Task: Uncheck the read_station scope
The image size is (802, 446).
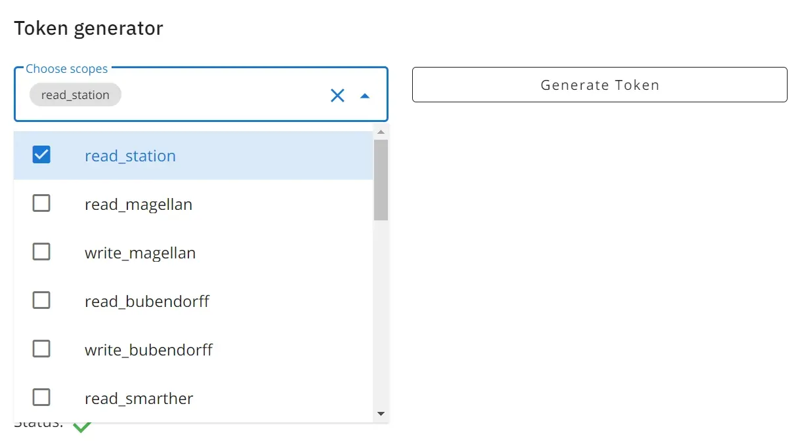Action: coord(41,154)
